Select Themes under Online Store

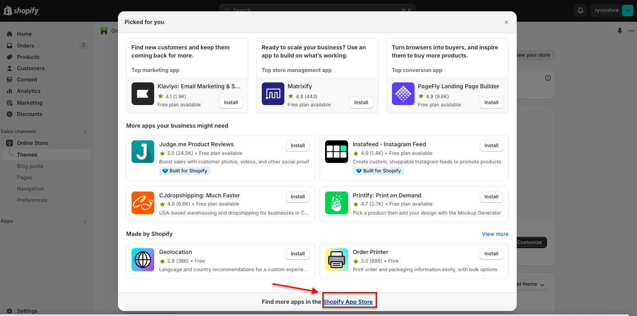tap(45, 155)
